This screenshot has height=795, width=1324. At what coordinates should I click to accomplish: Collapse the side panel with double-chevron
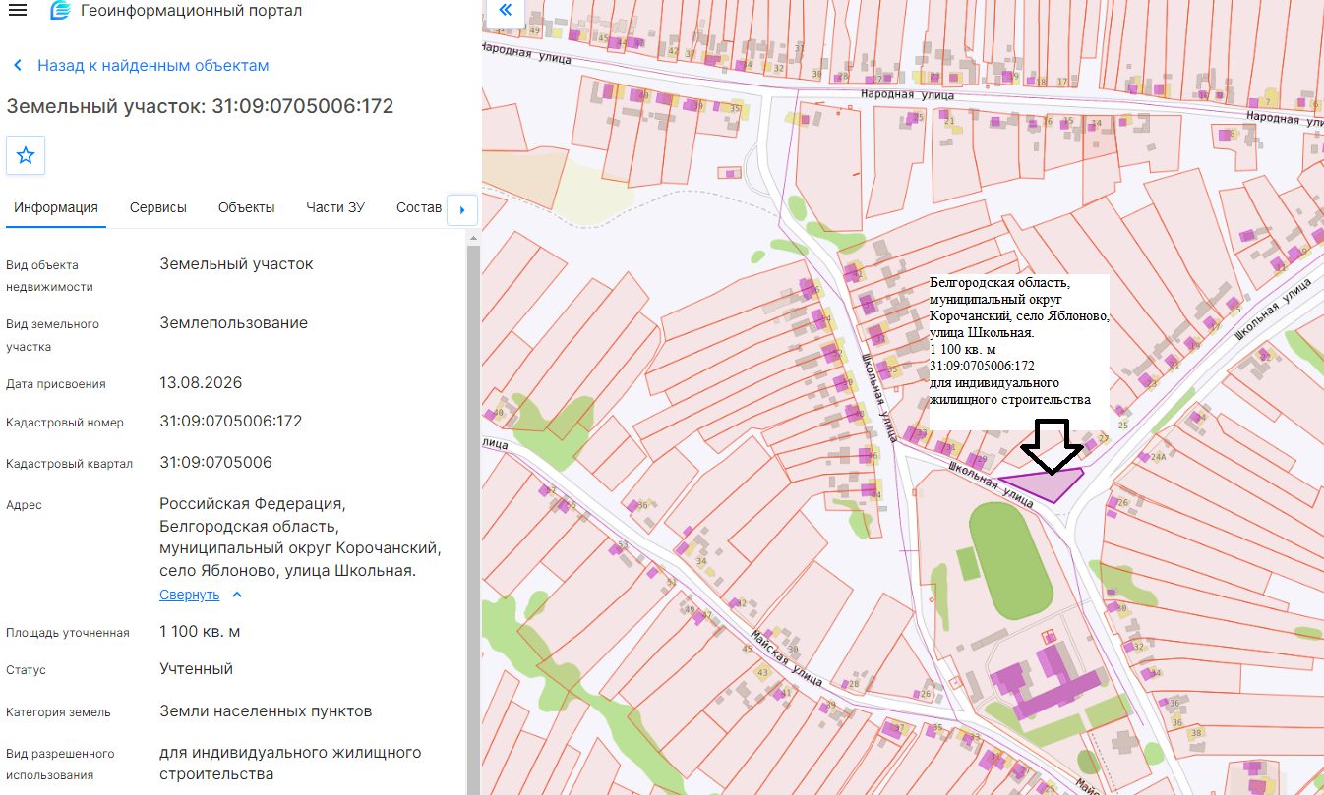(505, 10)
